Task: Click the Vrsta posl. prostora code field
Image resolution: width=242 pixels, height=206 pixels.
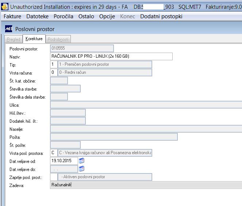Action: click(x=54, y=153)
